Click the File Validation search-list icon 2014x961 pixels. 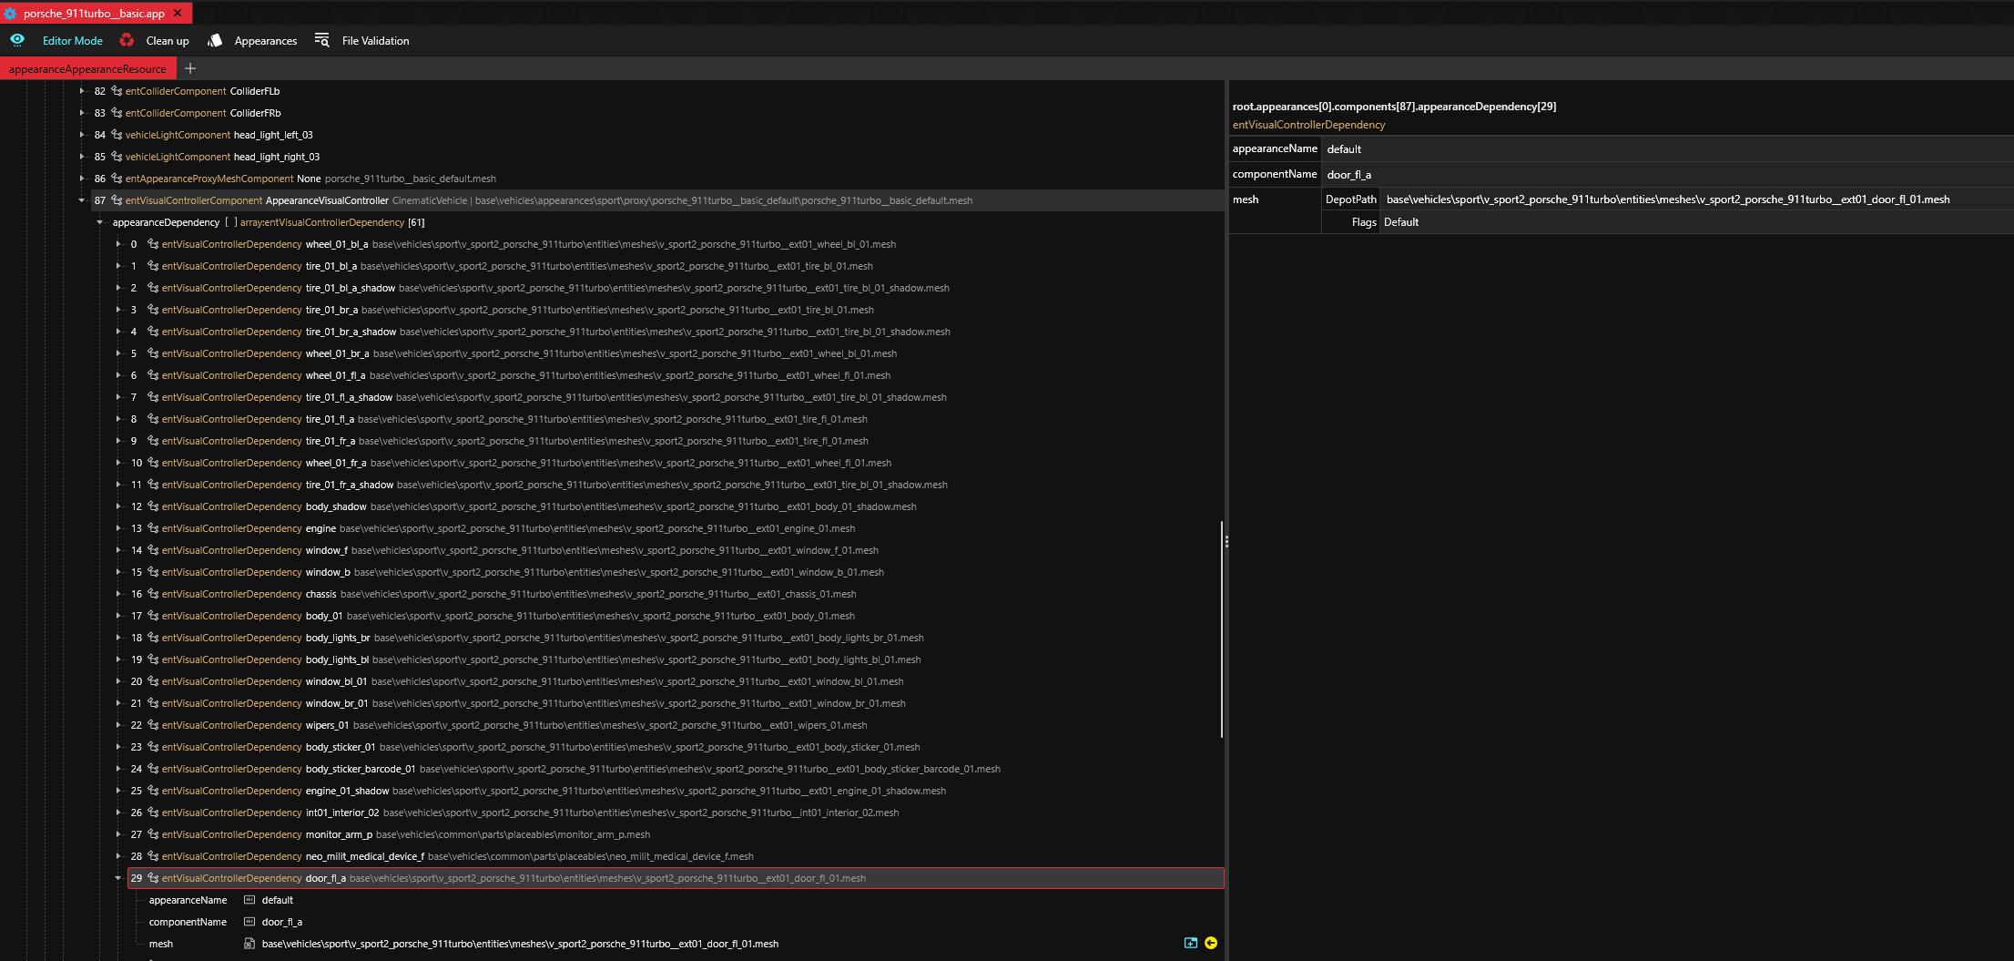coord(321,40)
